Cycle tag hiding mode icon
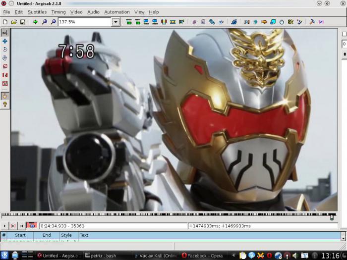Viewport: 347px width, 260px height. tap(321, 22)
